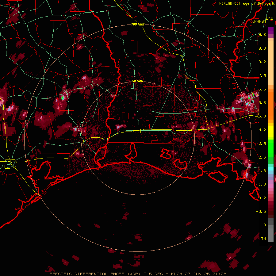This screenshot has width=276, height=276.
Task: Click the 6.6 scale label
Action: [x=262, y=89]
